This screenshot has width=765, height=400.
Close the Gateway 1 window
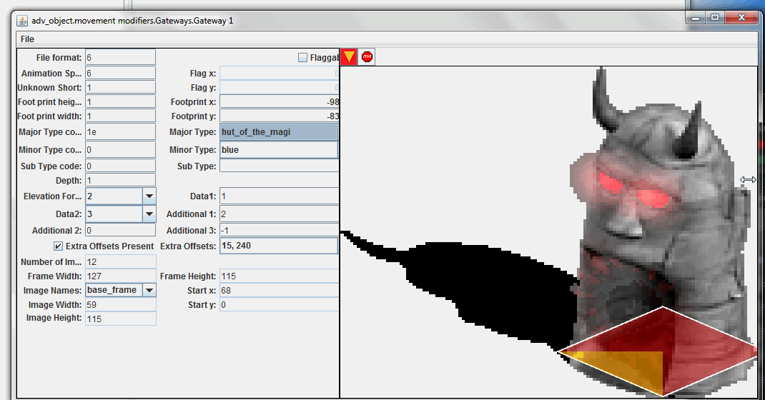point(741,18)
